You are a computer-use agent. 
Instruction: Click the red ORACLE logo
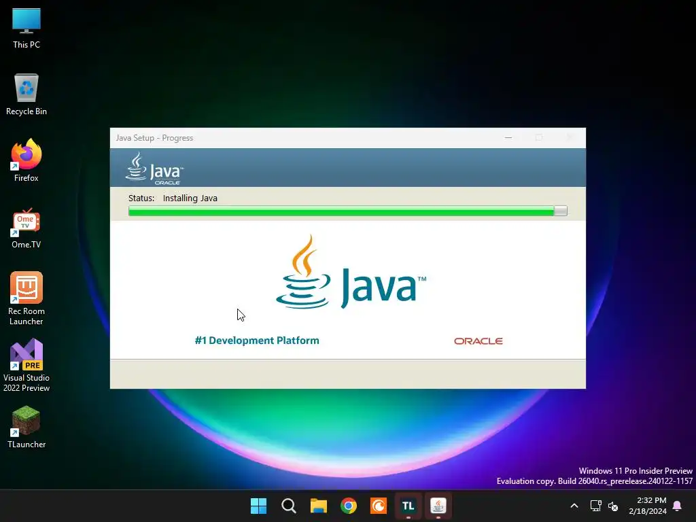coord(478,341)
